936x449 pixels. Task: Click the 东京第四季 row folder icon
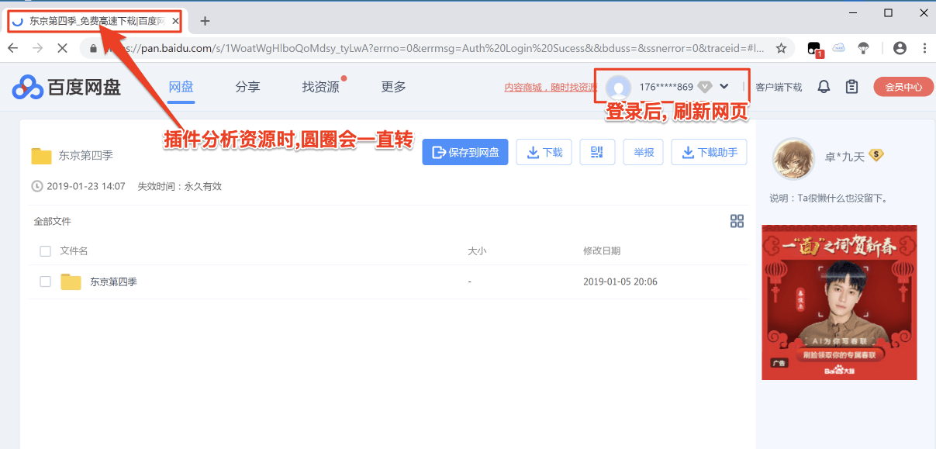[71, 281]
